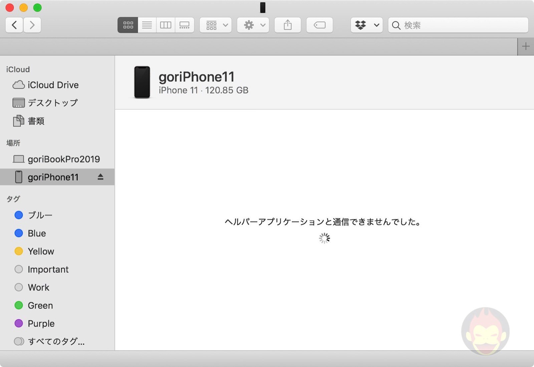Open the group-by arrangement dropdown
The height and width of the screenshot is (367, 534).
(216, 25)
